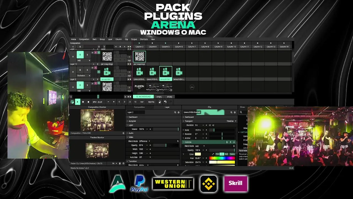Open the Transport Timeline dropdown
Image resolution: width=353 pixels, height=199 pixels.
point(231,121)
